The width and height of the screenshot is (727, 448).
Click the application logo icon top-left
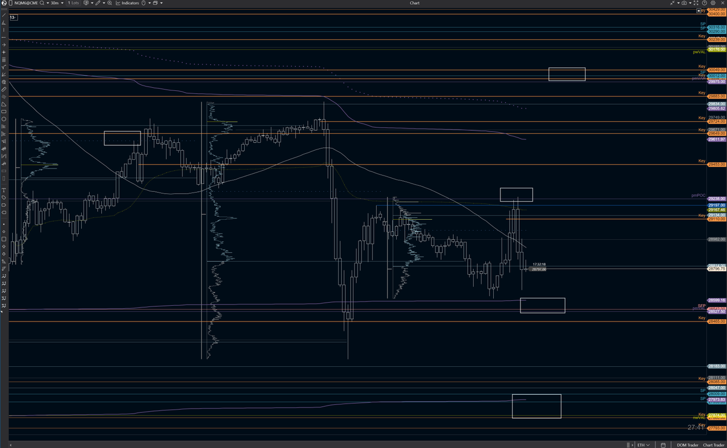tap(4, 3)
